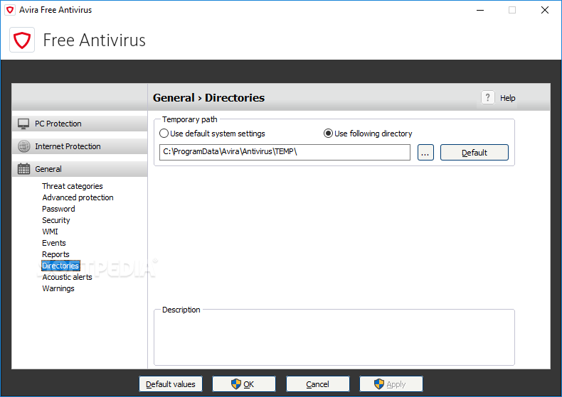The height and width of the screenshot is (397, 562).
Task: Select Use following directory radio
Action: pyautogui.click(x=328, y=134)
